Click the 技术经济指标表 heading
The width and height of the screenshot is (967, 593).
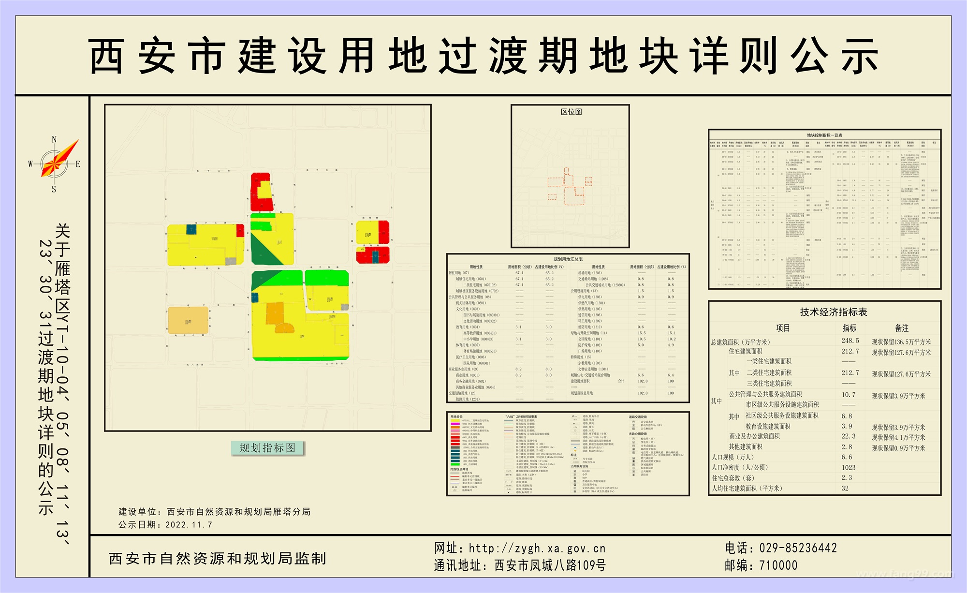coord(834,312)
